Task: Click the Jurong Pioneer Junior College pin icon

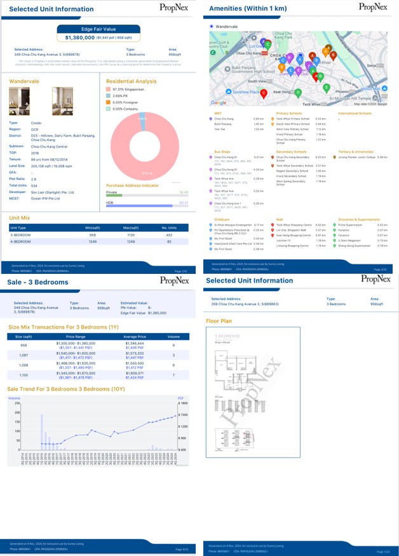Action: tap(334, 157)
